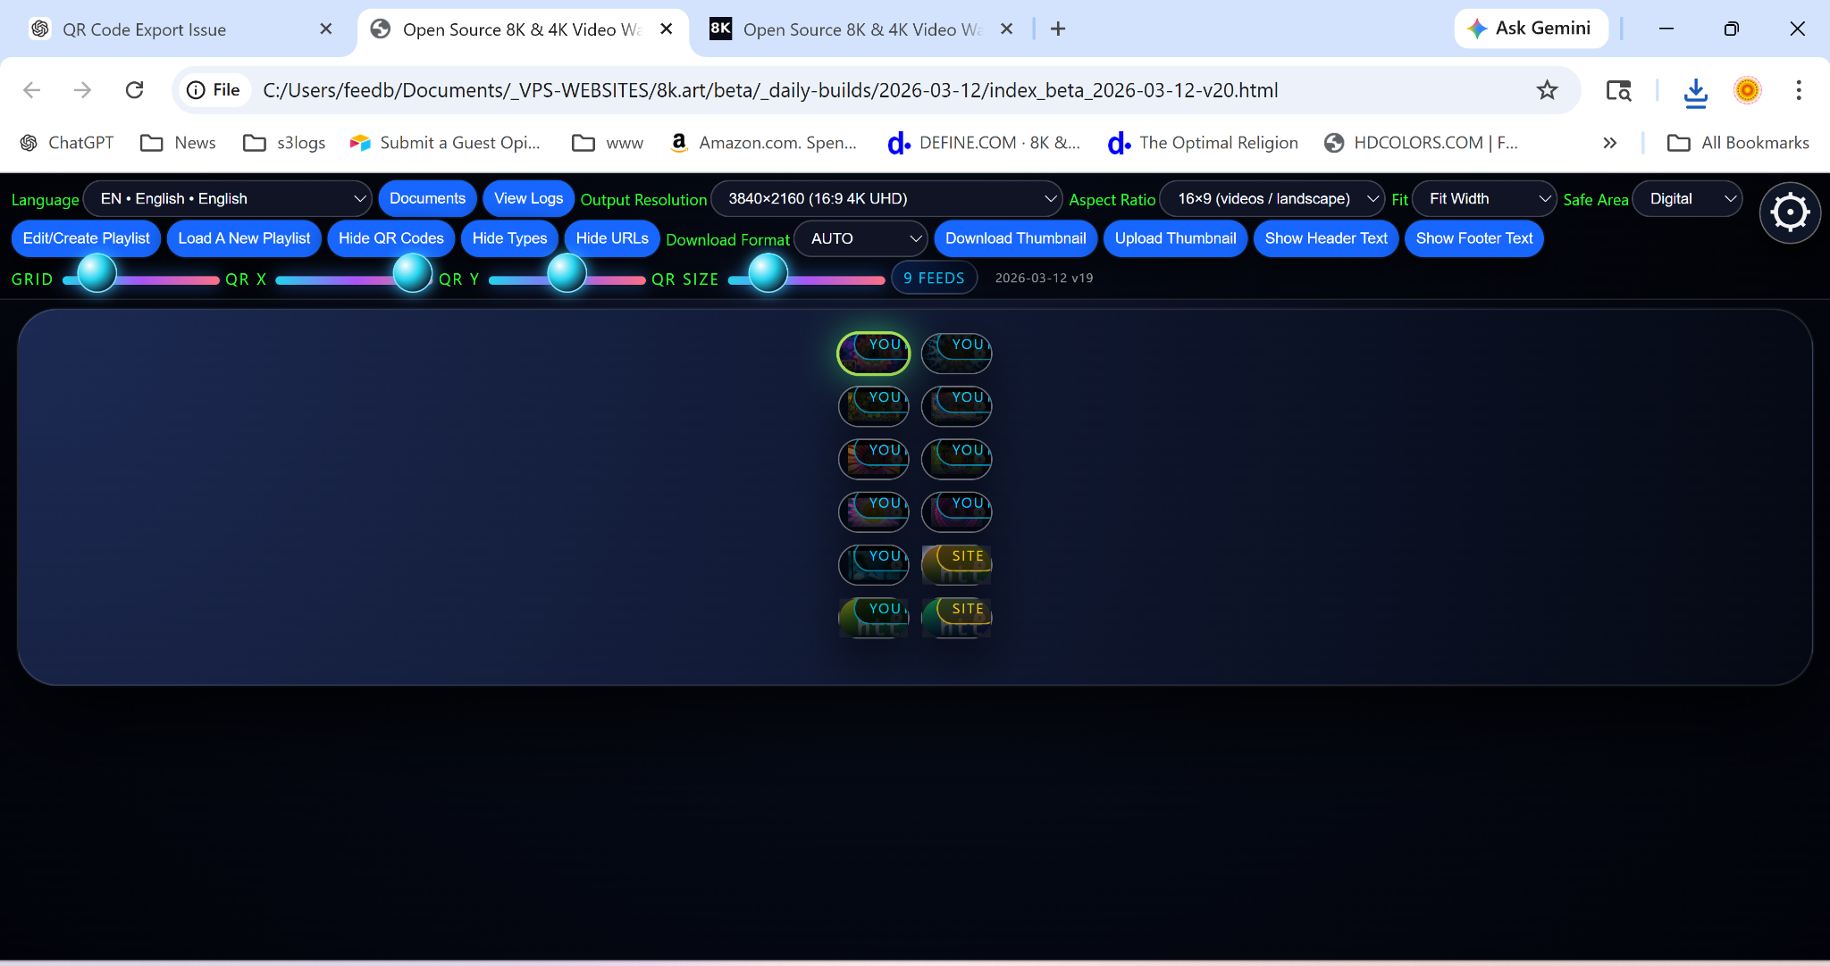Image resolution: width=1830 pixels, height=966 pixels.
Task: Open the settings gear icon
Action: (x=1790, y=212)
